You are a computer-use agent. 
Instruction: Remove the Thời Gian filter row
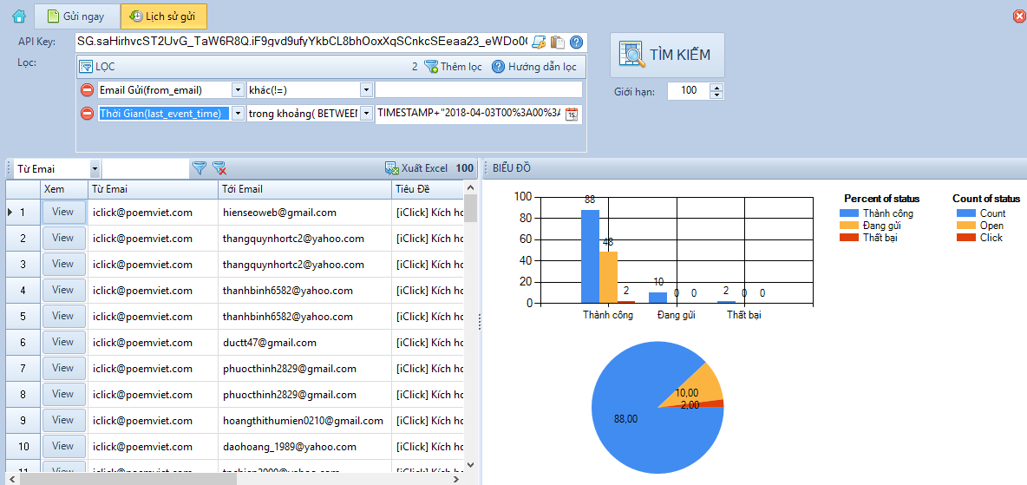[87, 114]
